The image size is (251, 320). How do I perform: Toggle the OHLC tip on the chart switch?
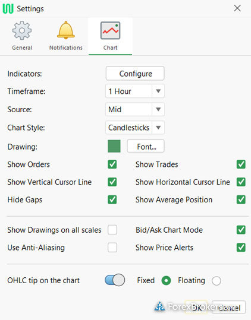coord(115,280)
